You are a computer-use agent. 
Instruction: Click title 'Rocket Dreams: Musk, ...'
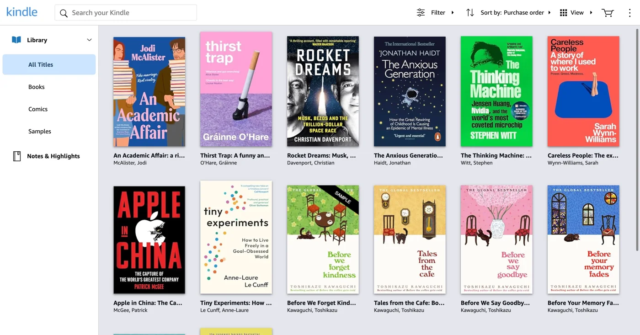point(321,155)
